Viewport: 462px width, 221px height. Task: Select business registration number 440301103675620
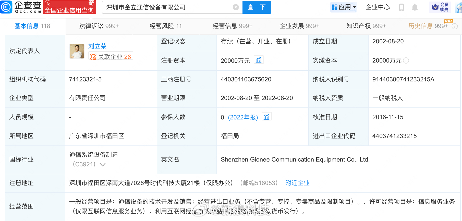coord(246,79)
